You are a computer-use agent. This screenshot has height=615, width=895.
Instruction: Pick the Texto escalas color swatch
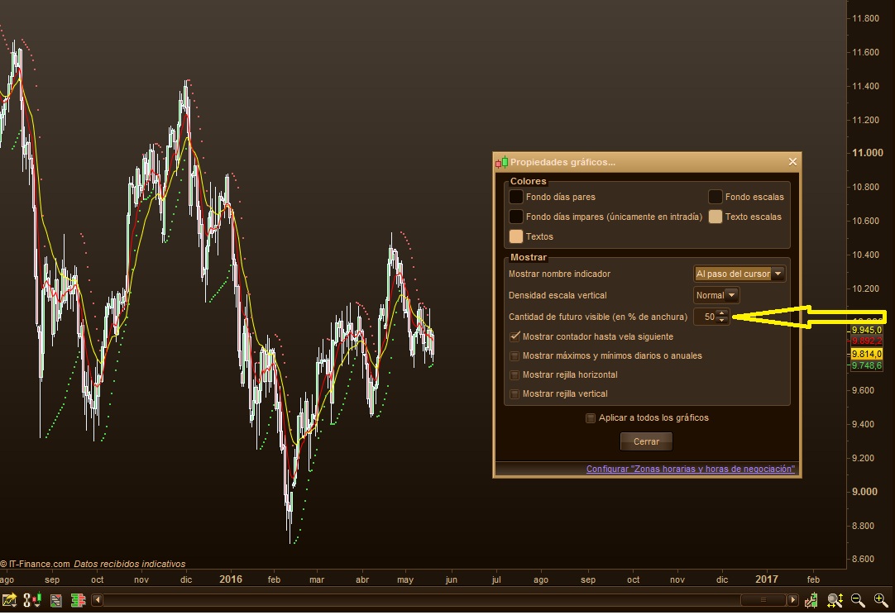716,217
